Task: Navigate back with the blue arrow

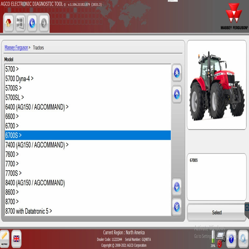Action: pyautogui.click(x=32, y=23)
